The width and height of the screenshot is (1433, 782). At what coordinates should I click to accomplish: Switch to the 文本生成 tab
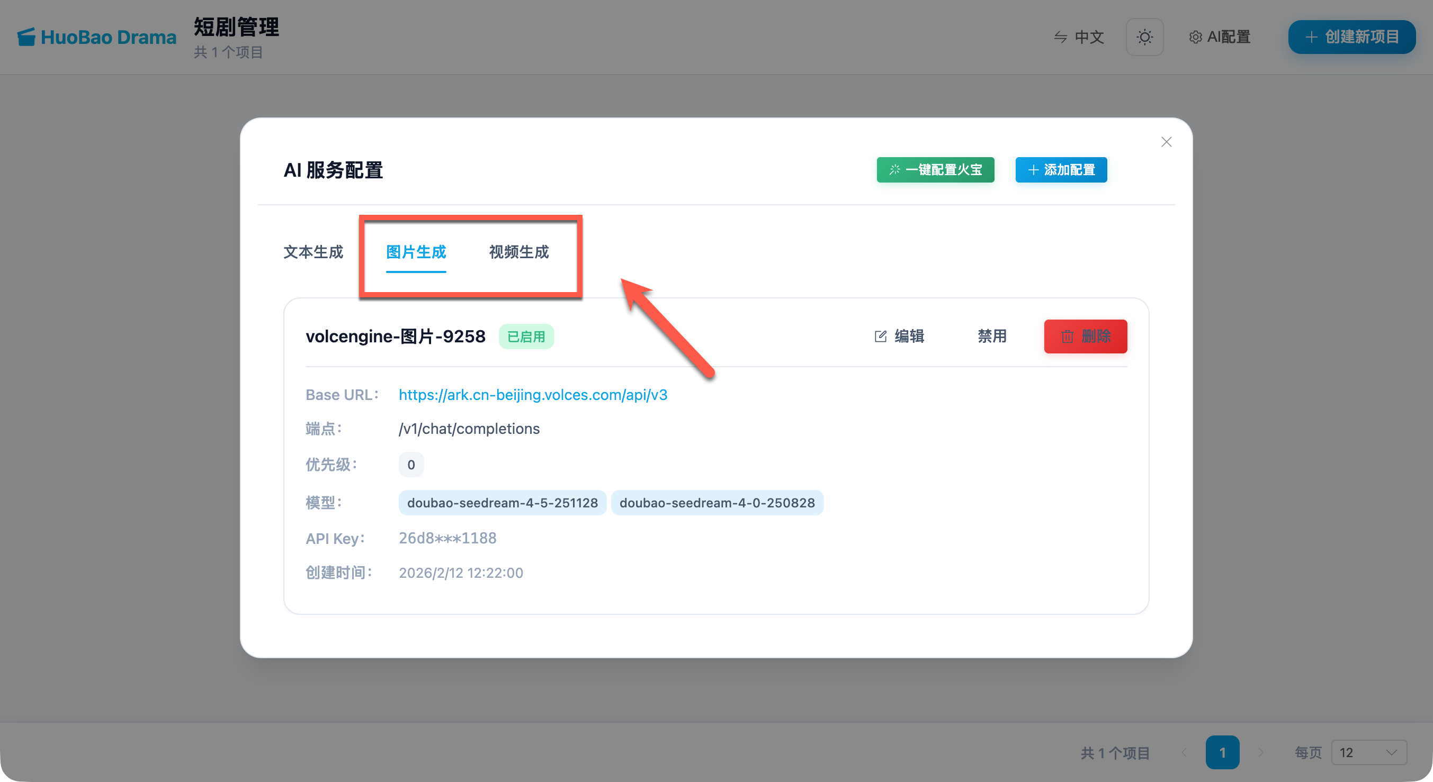[313, 252]
